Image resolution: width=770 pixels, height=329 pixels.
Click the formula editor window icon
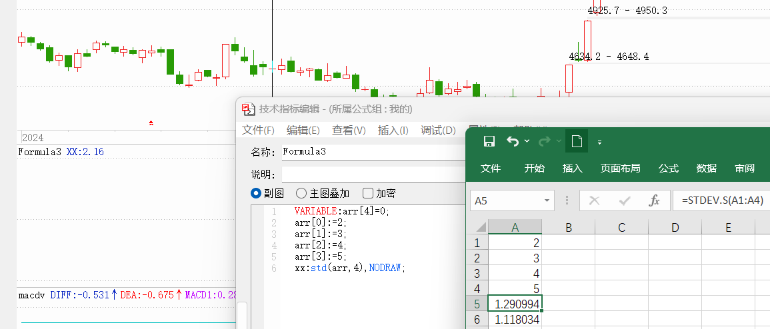click(249, 109)
